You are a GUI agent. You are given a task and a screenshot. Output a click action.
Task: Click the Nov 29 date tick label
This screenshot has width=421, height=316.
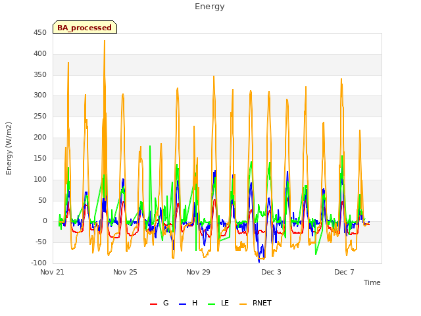click(x=198, y=272)
